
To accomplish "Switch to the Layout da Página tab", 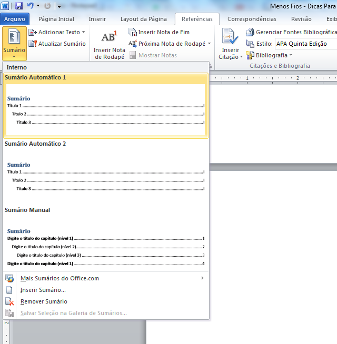I will point(143,19).
